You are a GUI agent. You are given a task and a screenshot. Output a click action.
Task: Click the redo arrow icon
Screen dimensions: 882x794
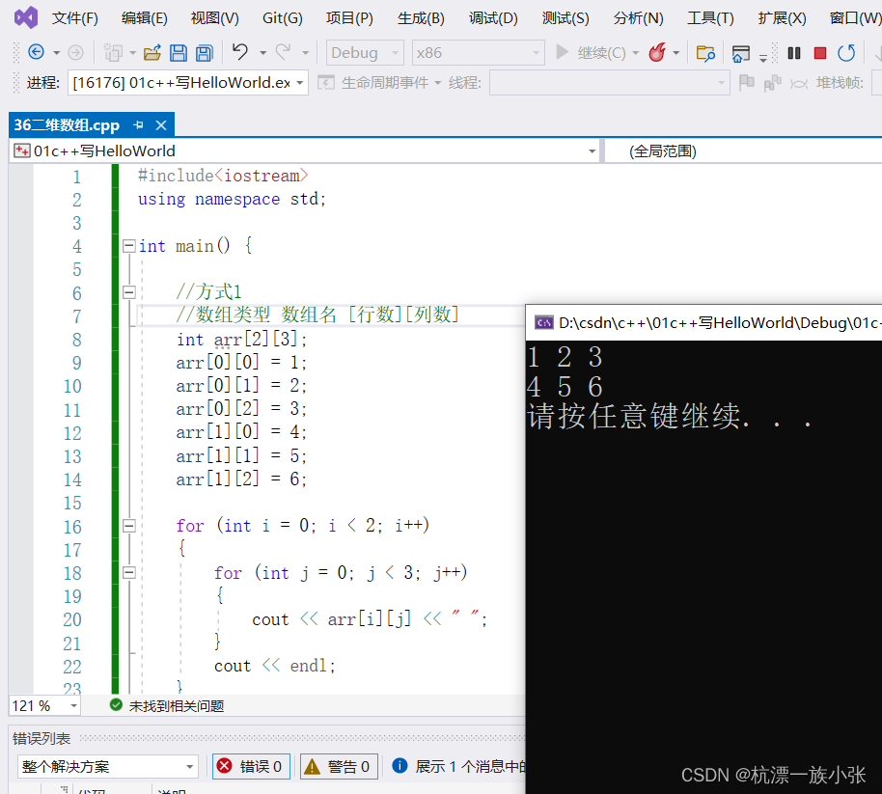tap(283, 52)
